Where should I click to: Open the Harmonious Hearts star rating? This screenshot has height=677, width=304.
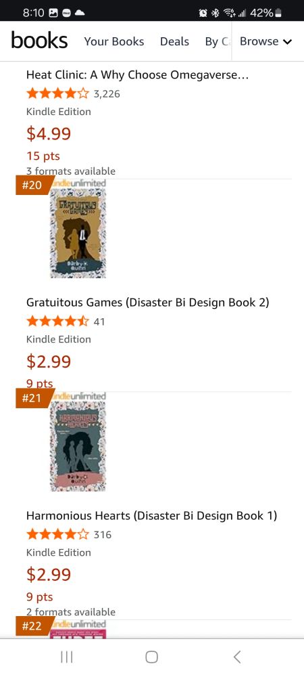point(57,535)
